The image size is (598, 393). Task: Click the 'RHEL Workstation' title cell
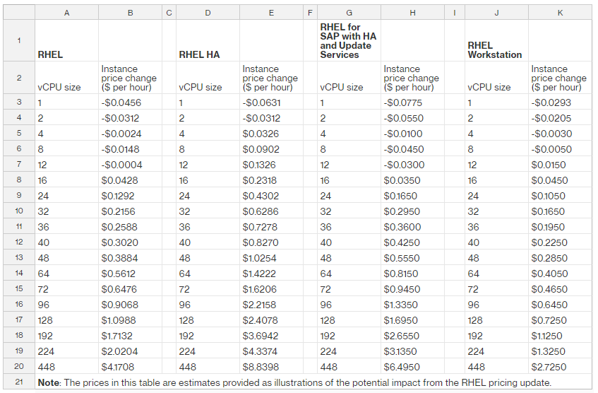click(x=496, y=40)
